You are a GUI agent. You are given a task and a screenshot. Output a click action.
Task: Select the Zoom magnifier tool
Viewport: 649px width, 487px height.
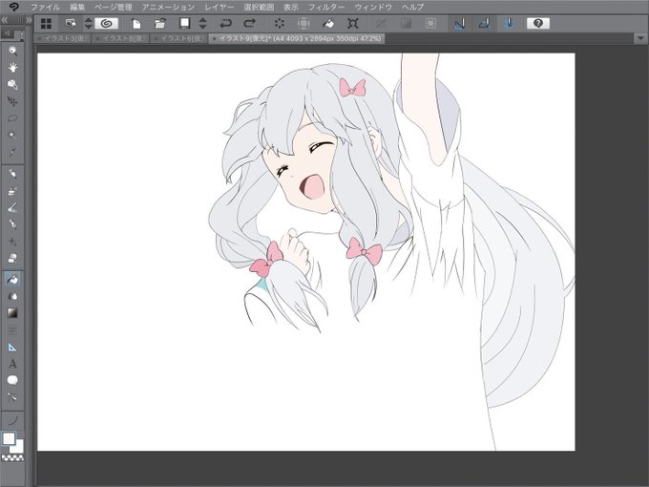[12, 51]
